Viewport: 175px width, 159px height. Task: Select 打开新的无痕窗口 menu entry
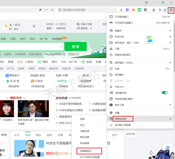[124, 23]
